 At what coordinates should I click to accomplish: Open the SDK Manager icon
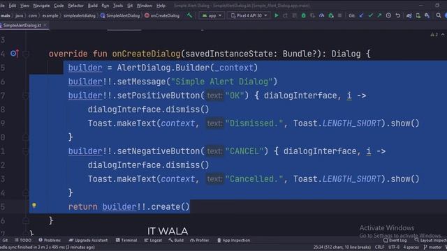pyautogui.click(x=427, y=15)
